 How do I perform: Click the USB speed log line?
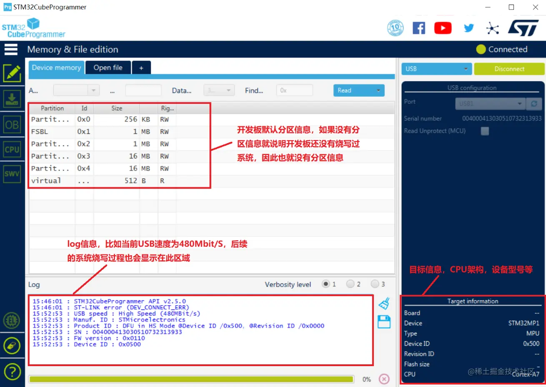pyautogui.click(x=116, y=314)
